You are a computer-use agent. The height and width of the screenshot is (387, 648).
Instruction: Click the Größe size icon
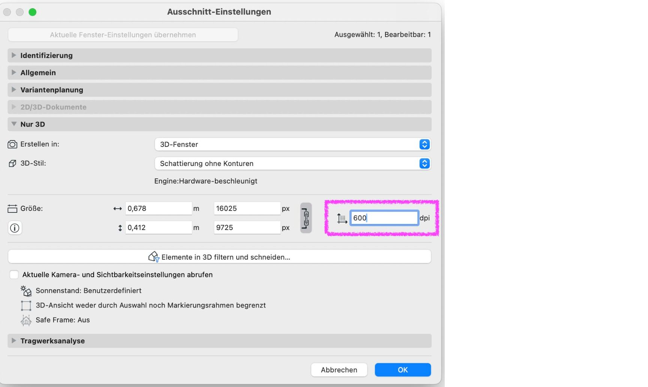[x=12, y=209]
